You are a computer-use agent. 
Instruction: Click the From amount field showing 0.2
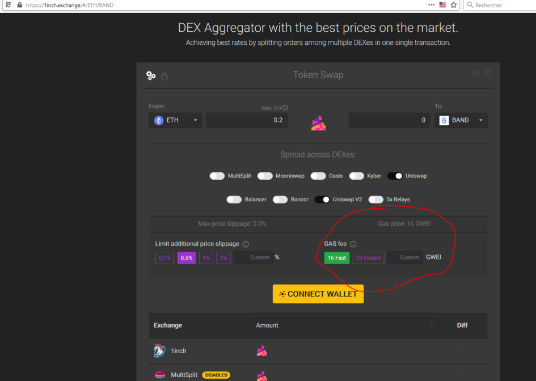247,120
